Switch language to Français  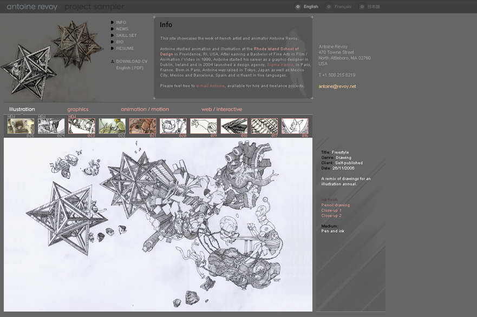pyautogui.click(x=329, y=7)
